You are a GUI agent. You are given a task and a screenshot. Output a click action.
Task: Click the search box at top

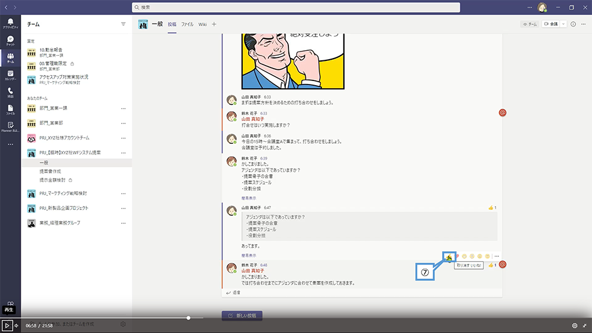tap(296, 7)
